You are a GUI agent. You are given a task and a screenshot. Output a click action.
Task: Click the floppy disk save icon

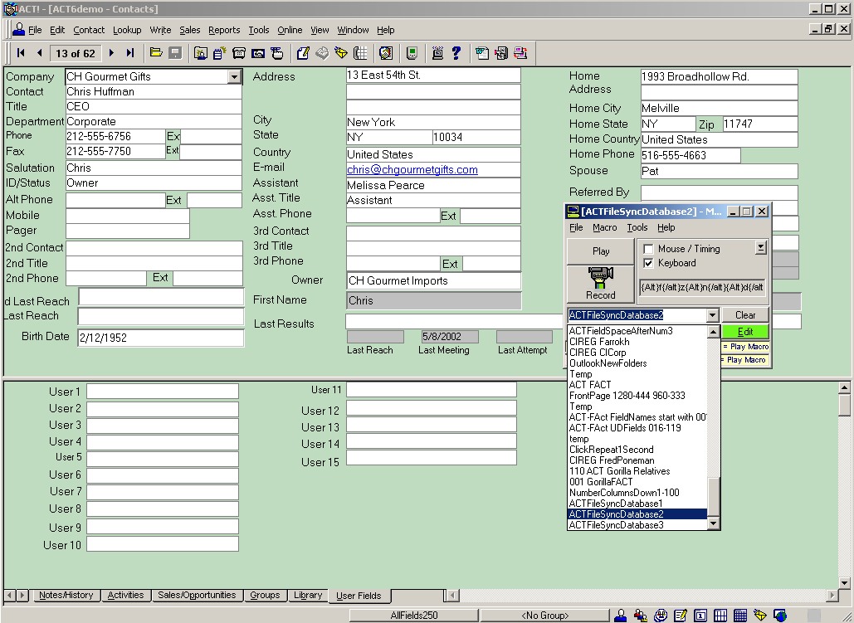point(175,53)
